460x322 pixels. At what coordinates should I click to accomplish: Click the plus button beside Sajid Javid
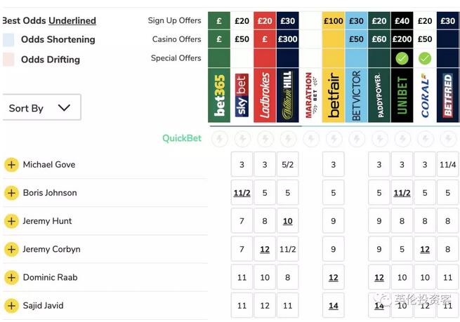(x=11, y=306)
